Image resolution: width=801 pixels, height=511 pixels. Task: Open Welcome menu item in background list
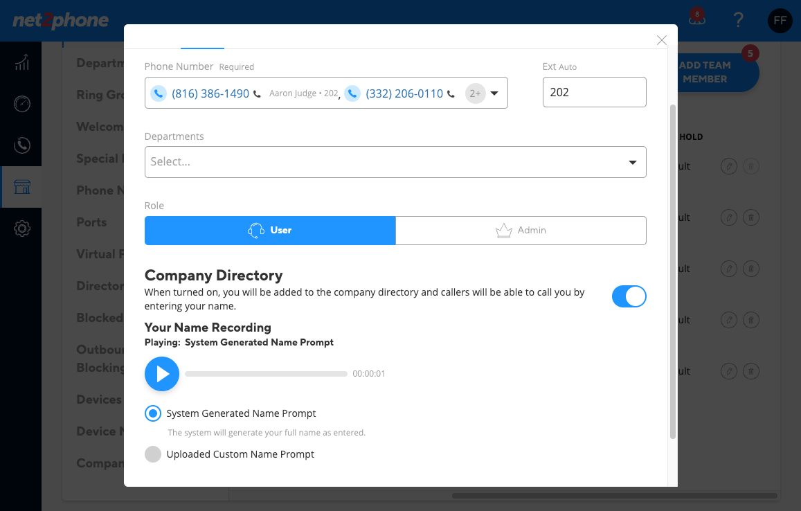[x=100, y=127]
